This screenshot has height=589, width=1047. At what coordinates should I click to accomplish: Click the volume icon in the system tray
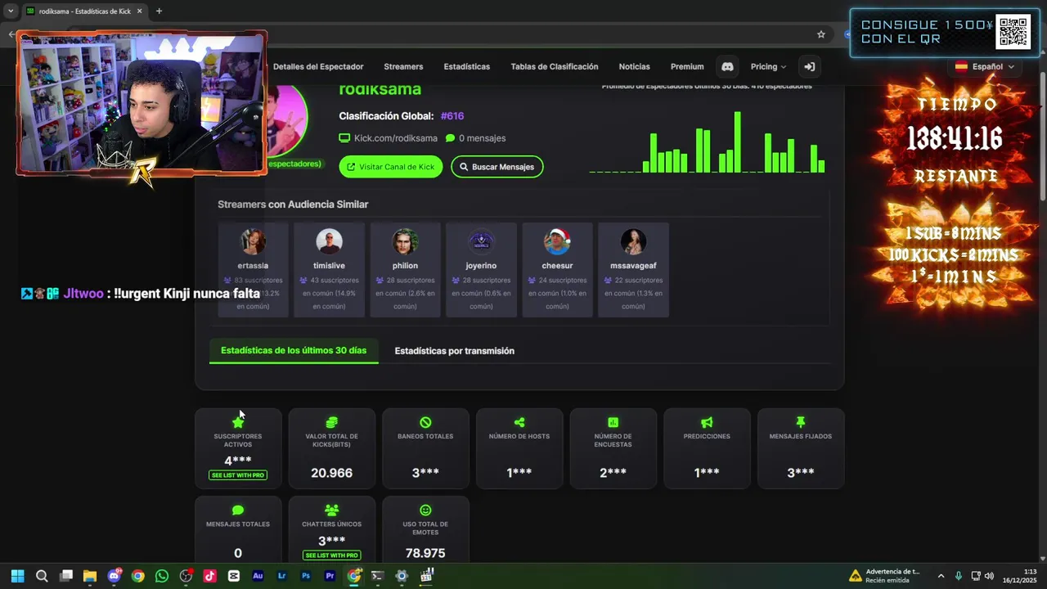click(990, 576)
